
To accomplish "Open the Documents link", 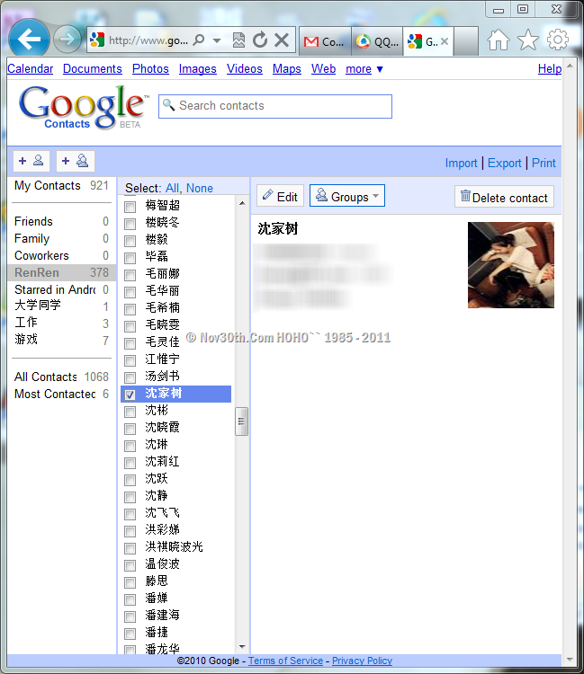I will [92, 69].
